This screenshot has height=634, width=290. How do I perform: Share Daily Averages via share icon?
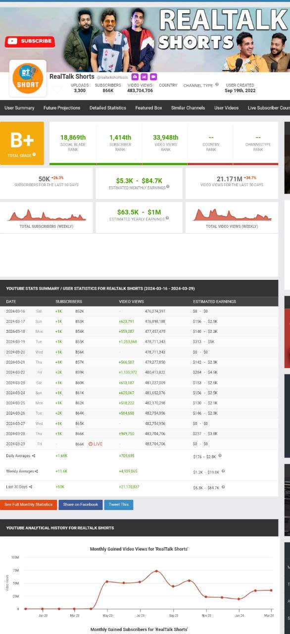[x=34, y=456]
